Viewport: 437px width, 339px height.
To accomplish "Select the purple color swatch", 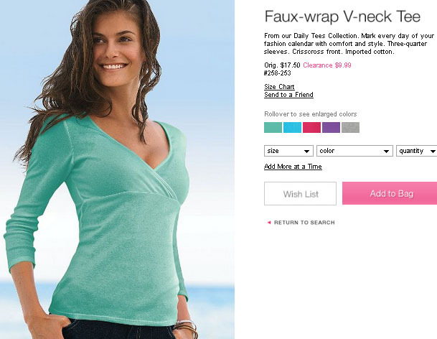I will [x=331, y=128].
